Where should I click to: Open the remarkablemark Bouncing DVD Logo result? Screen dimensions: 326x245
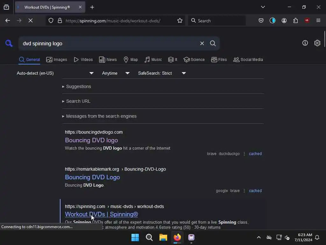(92, 177)
